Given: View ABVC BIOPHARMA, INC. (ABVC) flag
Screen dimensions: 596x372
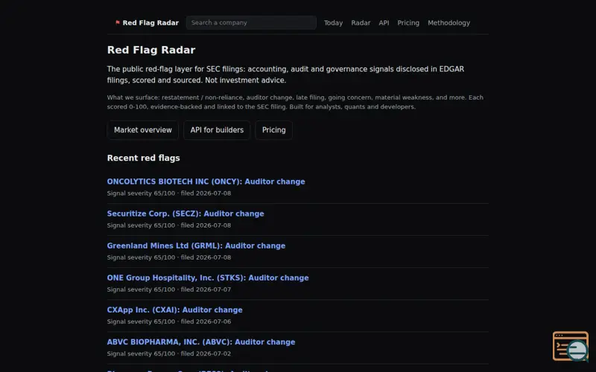Looking at the screenshot, I should (201, 342).
